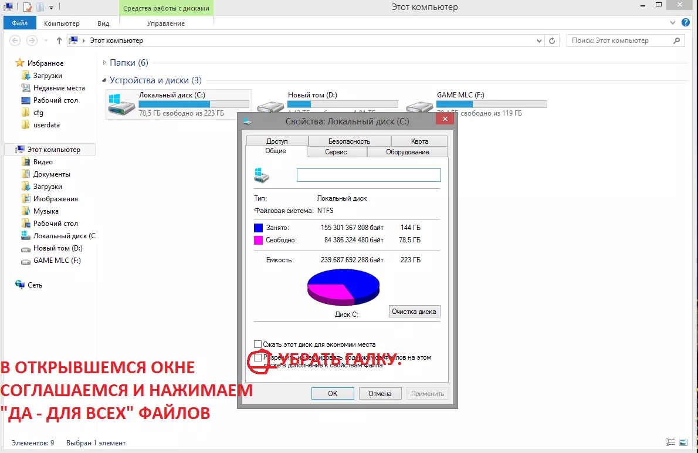
Task: Switch to large icons view in status bar
Action: pos(683,442)
